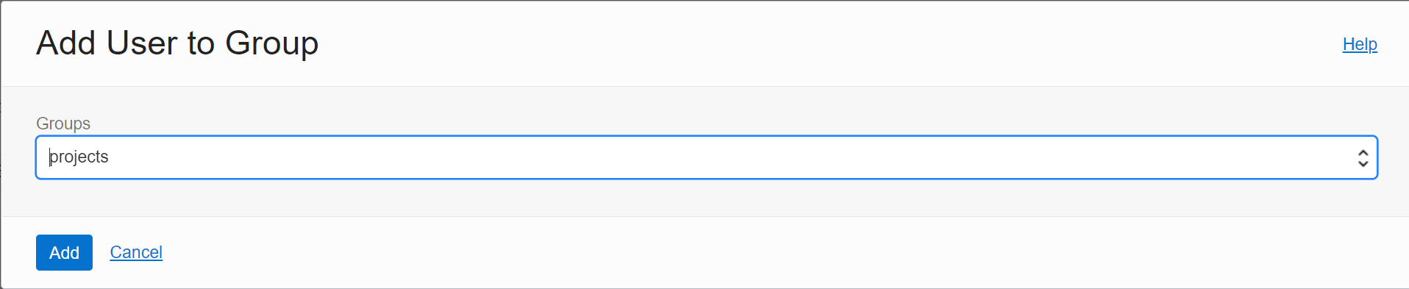1409x289 pixels.
Task: Focus the Groups select field
Action: pos(706,157)
